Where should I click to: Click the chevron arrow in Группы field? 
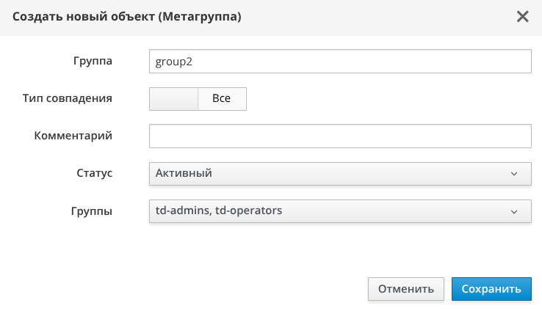[x=514, y=211]
